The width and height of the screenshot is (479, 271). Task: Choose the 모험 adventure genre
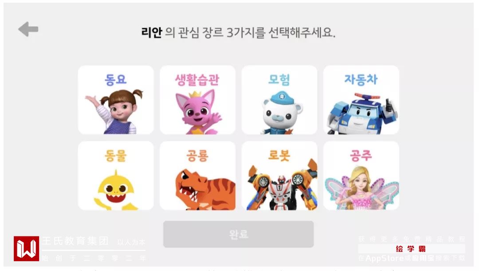pyautogui.click(x=279, y=100)
